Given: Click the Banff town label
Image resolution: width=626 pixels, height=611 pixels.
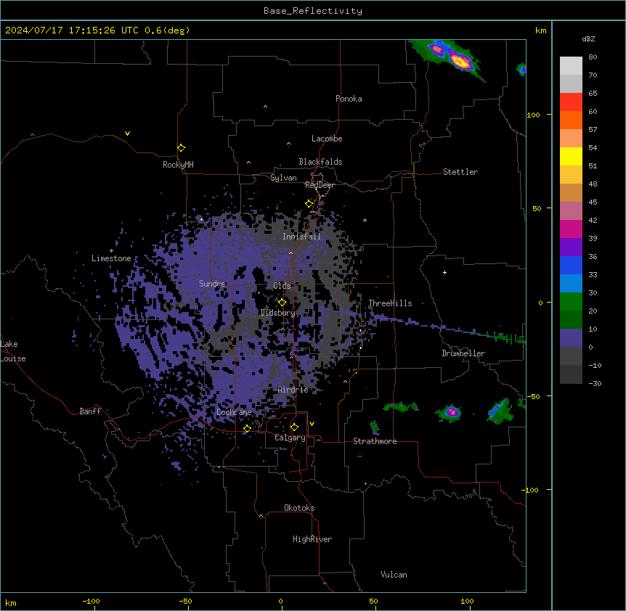Looking at the screenshot, I should pyautogui.click(x=90, y=411).
